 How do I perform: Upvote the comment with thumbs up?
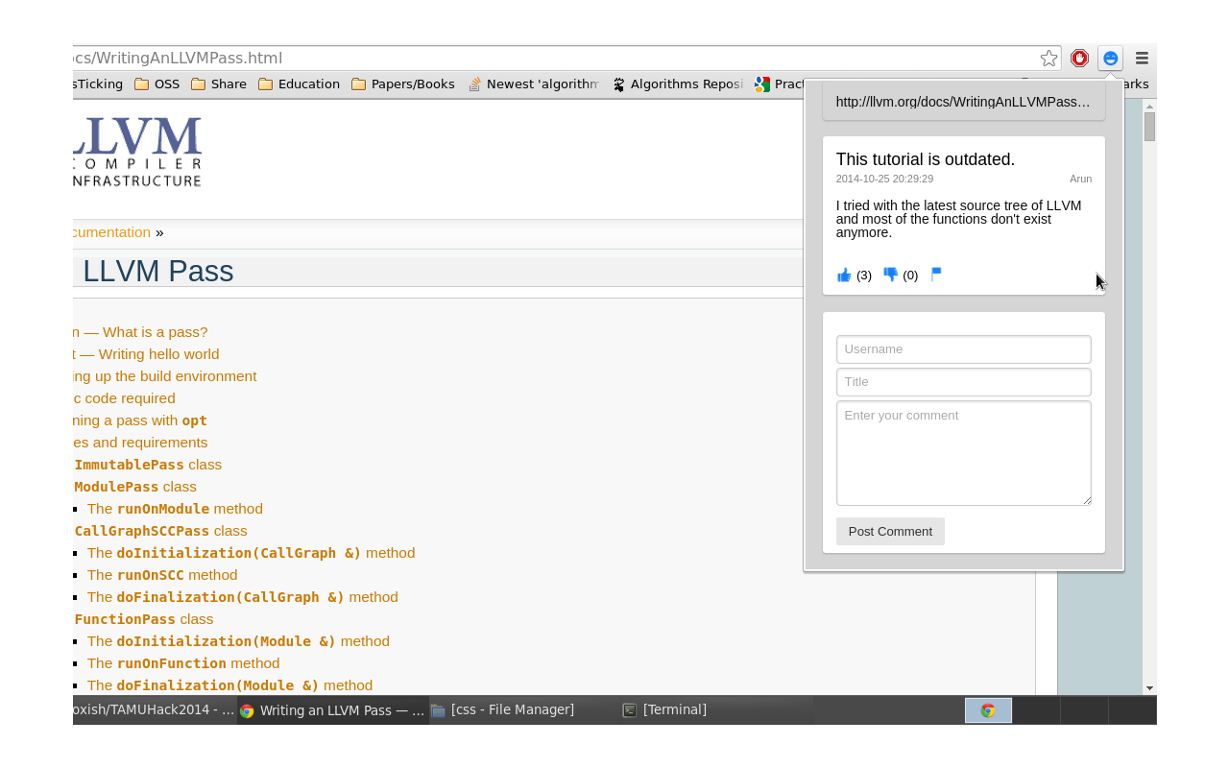coord(844,275)
